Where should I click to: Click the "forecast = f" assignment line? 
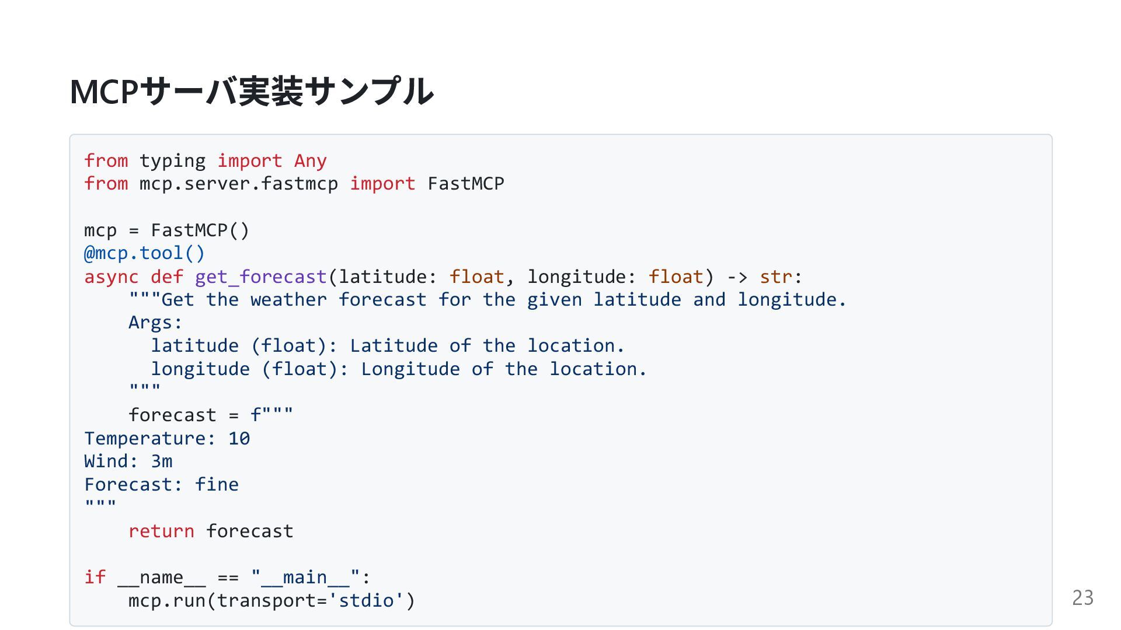pos(210,415)
